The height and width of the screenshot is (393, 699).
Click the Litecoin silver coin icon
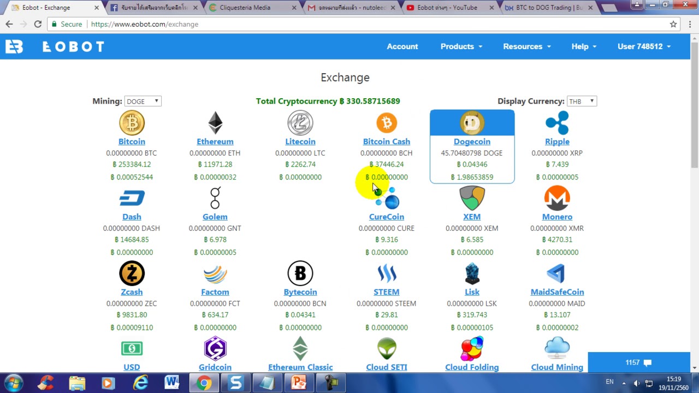pyautogui.click(x=300, y=123)
